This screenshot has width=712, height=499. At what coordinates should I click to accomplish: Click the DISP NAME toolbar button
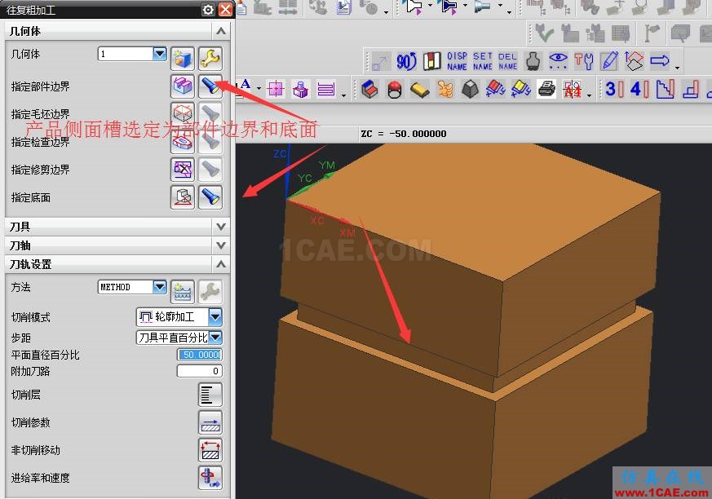click(457, 61)
